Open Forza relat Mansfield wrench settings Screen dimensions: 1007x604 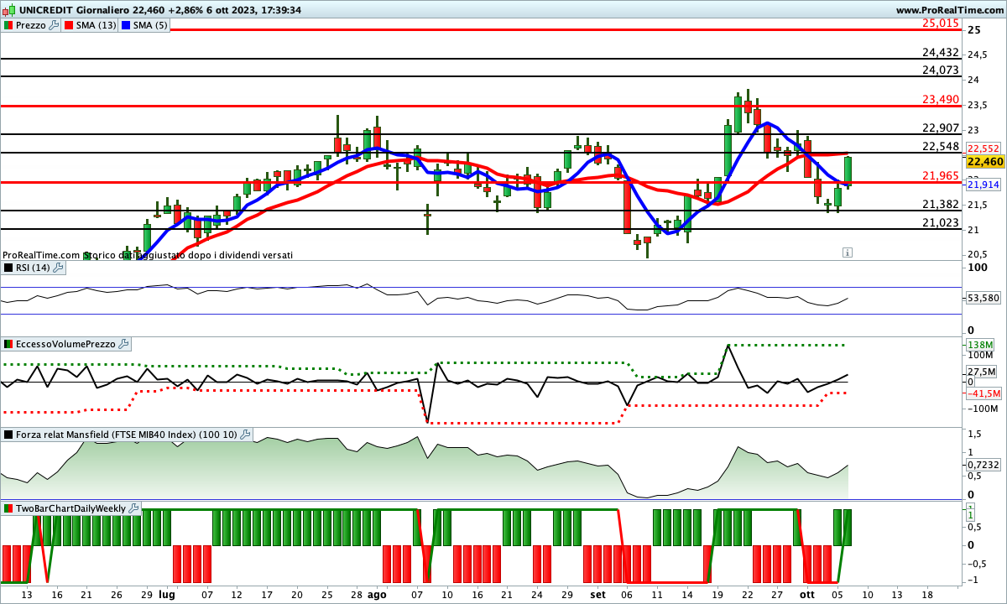click(245, 435)
